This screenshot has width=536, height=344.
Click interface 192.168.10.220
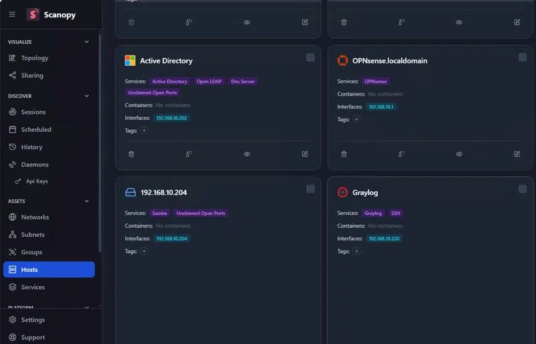384,238
